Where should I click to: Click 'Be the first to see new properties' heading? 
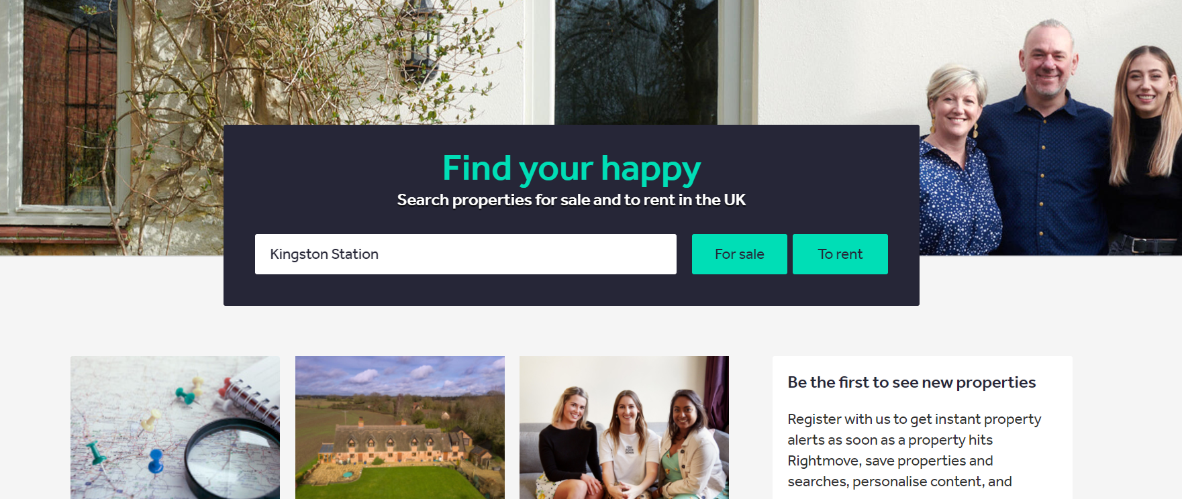point(912,382)
